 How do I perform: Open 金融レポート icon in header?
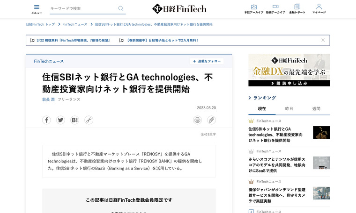(297, 8)
